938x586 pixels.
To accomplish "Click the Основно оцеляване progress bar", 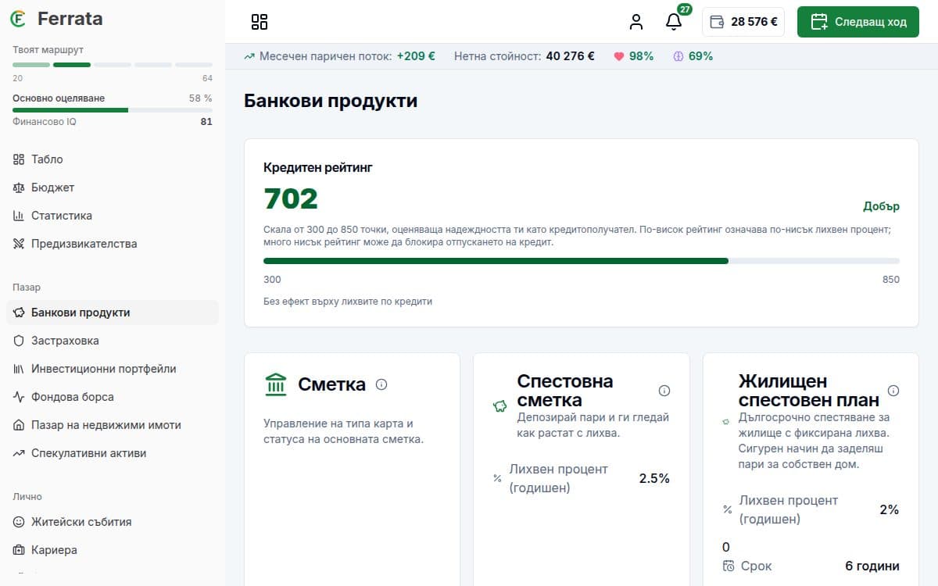I will click(x=113, y=110).
